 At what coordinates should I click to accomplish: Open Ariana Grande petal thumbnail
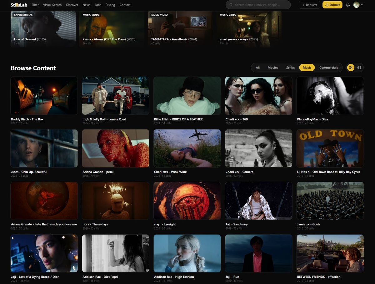(x=116, y=148)
